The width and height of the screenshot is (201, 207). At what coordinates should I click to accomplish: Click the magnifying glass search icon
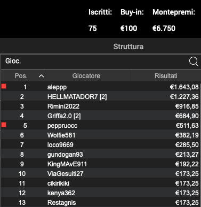click(194, 62)
